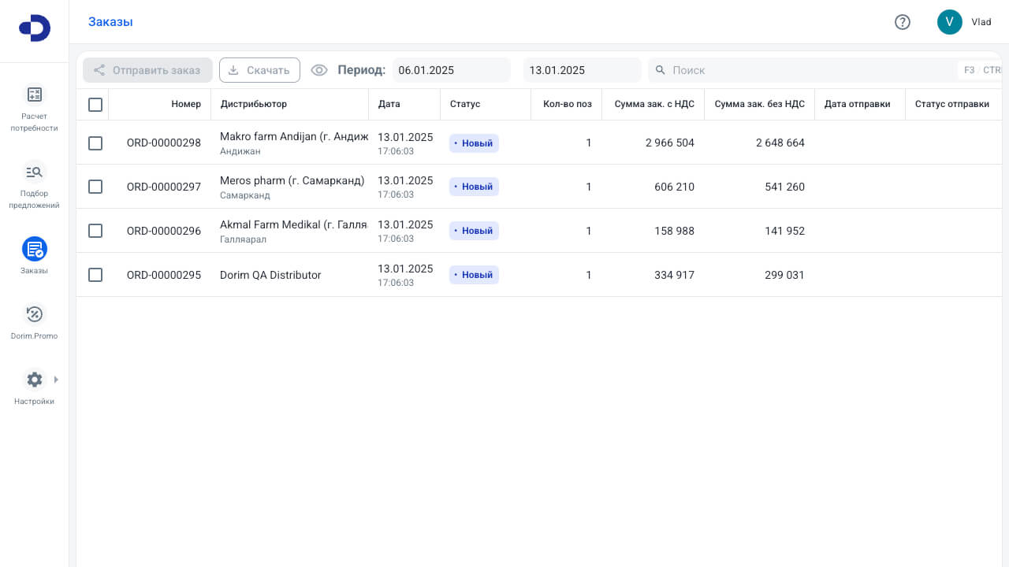Open the Vlad user avatar

pyautogui.click(x=950, y=22)
